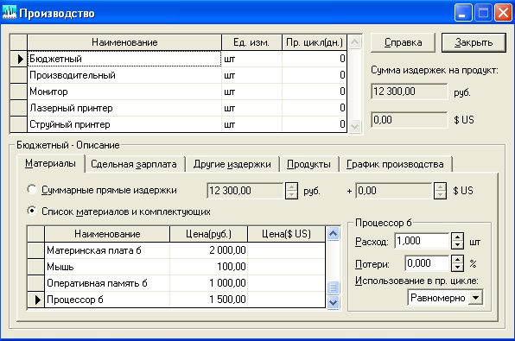The width and height of the screenshot is (515, 341).
Task: Switch to the Материалы tab
Action: (x=51, y=163)
